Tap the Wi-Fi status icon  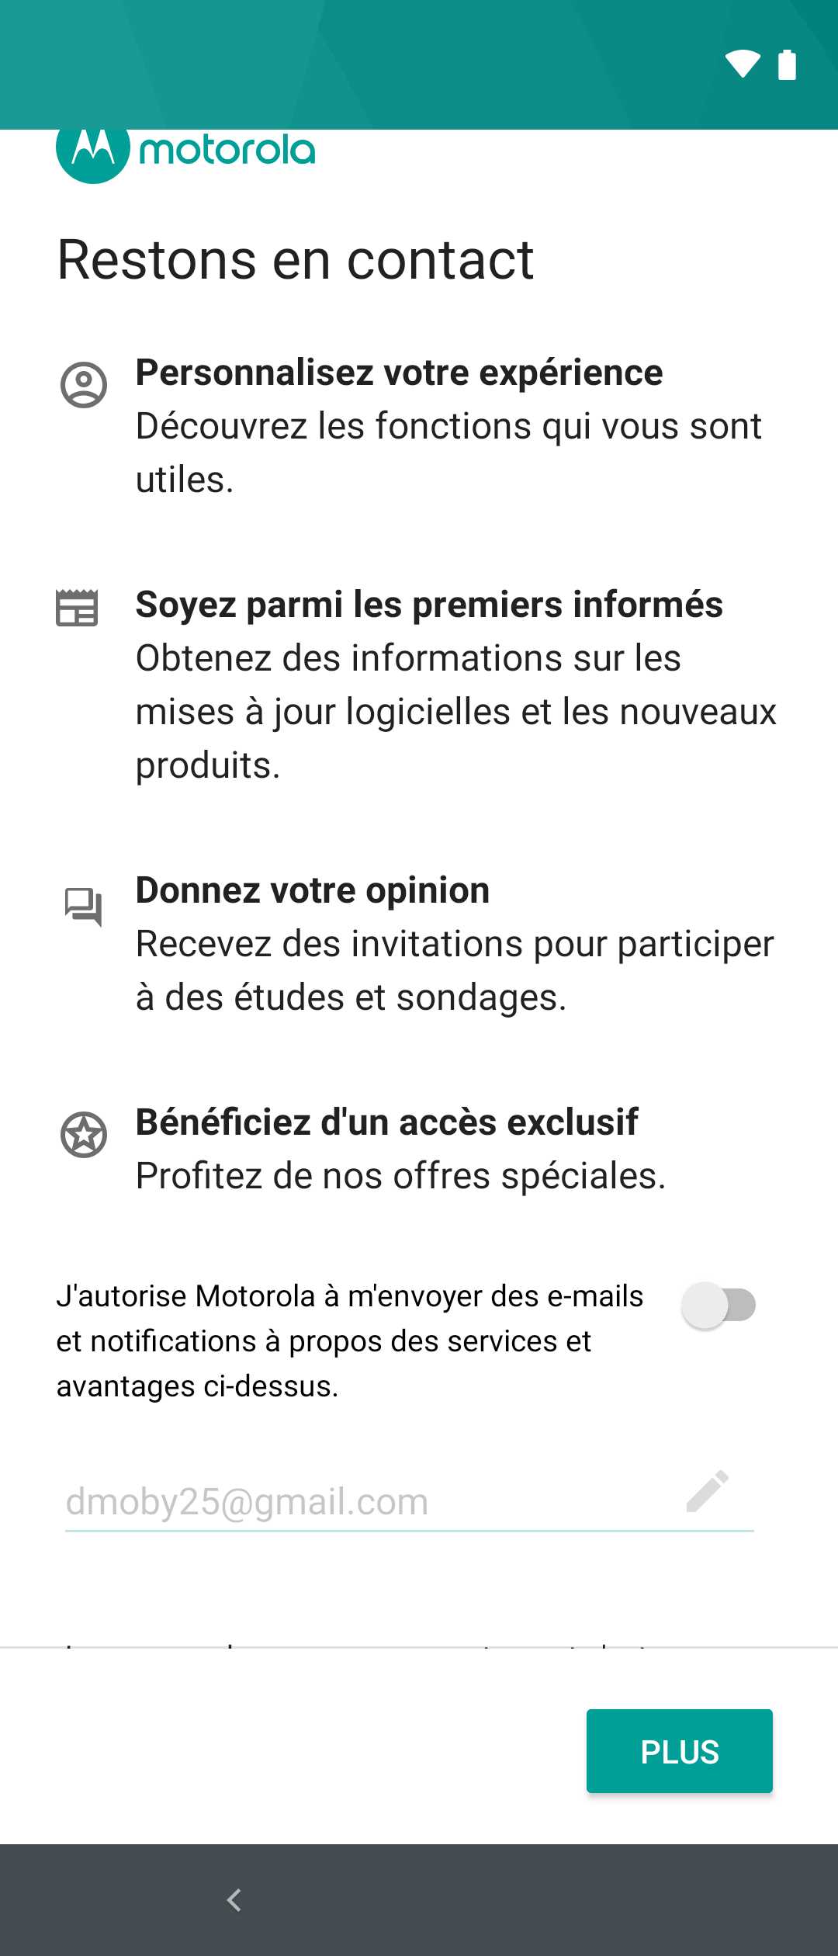pyautogui.click(x=743, y=64)
